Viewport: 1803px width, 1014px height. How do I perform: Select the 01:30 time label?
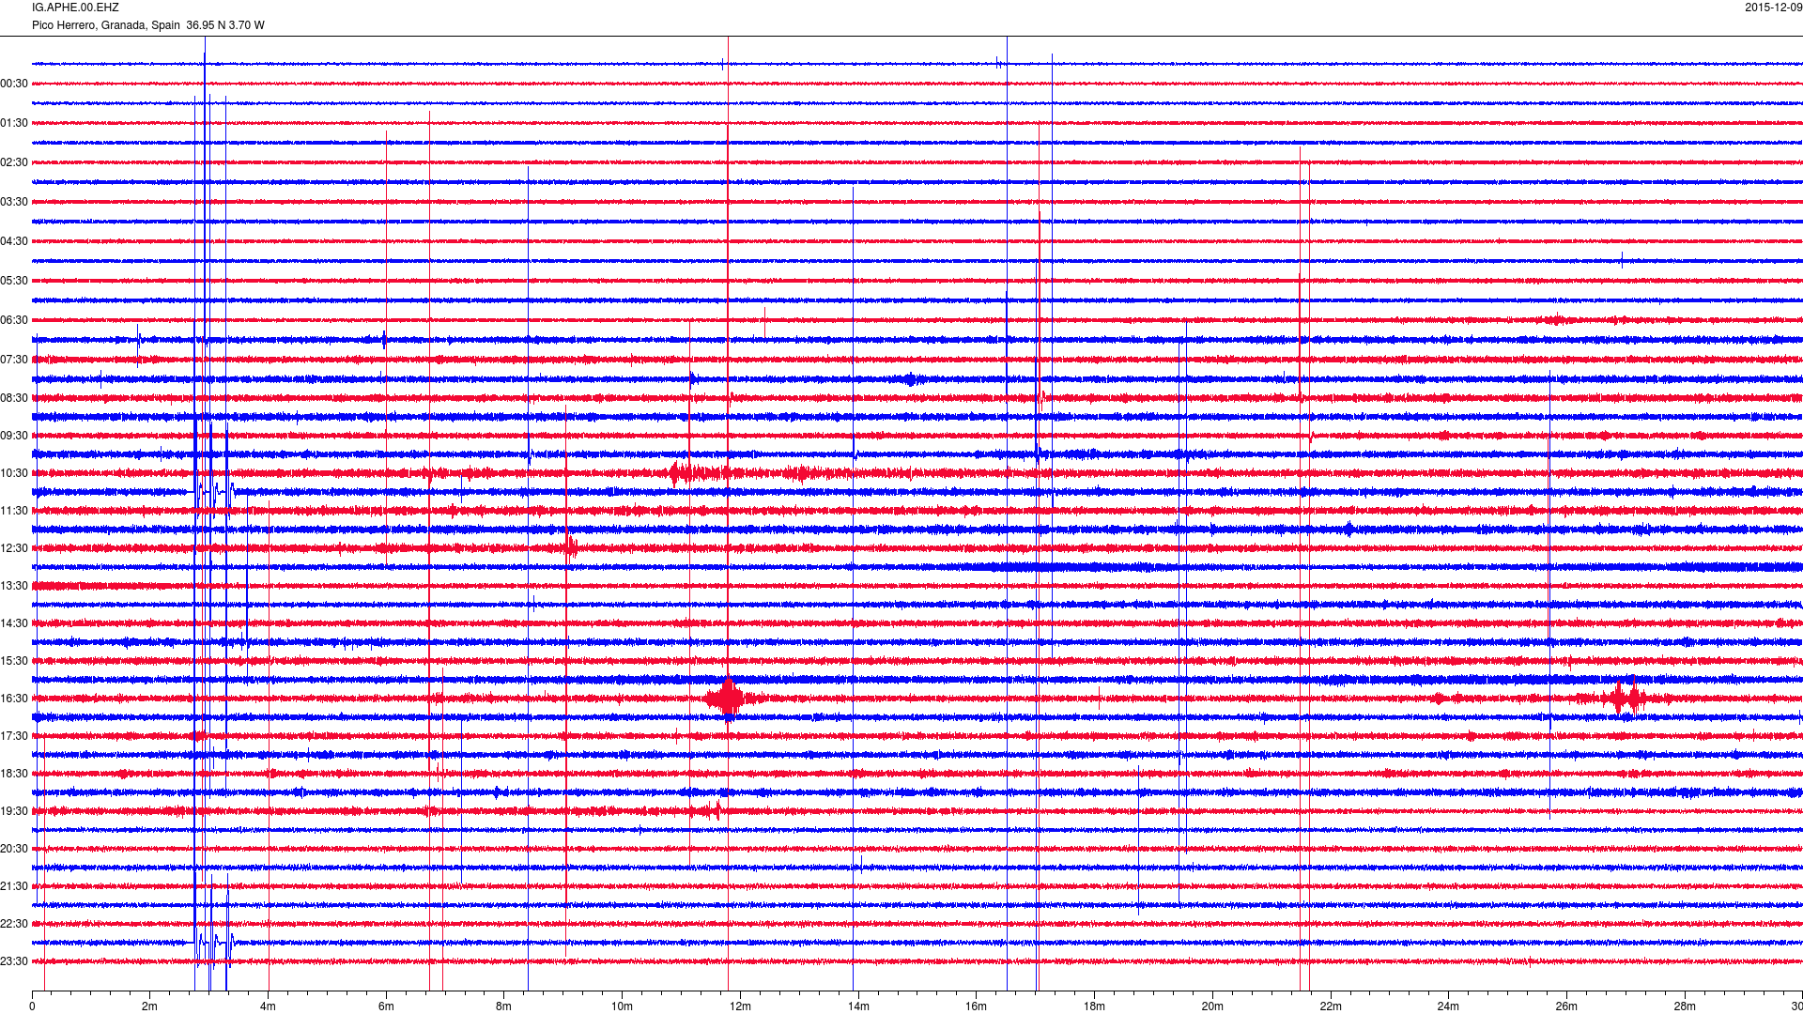coord(14,123)
